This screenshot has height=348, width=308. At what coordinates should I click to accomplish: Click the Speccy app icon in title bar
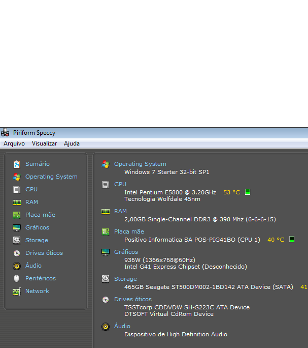(x=5, y=133)
